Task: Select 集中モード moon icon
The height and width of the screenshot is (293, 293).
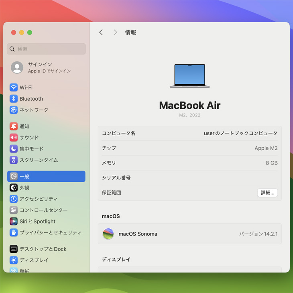Action: (x=14, y=149)
